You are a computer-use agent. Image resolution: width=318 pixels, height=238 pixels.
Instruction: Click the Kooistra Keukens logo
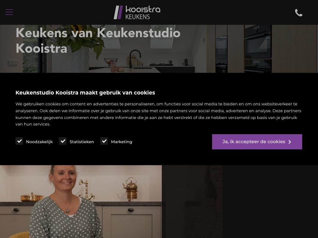click(137, 12)
